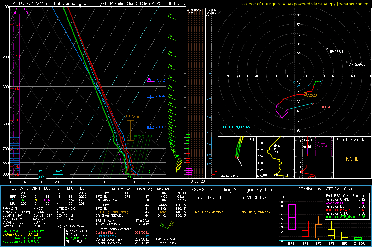Select the SFC-3km kinematics row
Image resolution: width=372 pixels, height=247 pixels.
(x=141, y=197)
